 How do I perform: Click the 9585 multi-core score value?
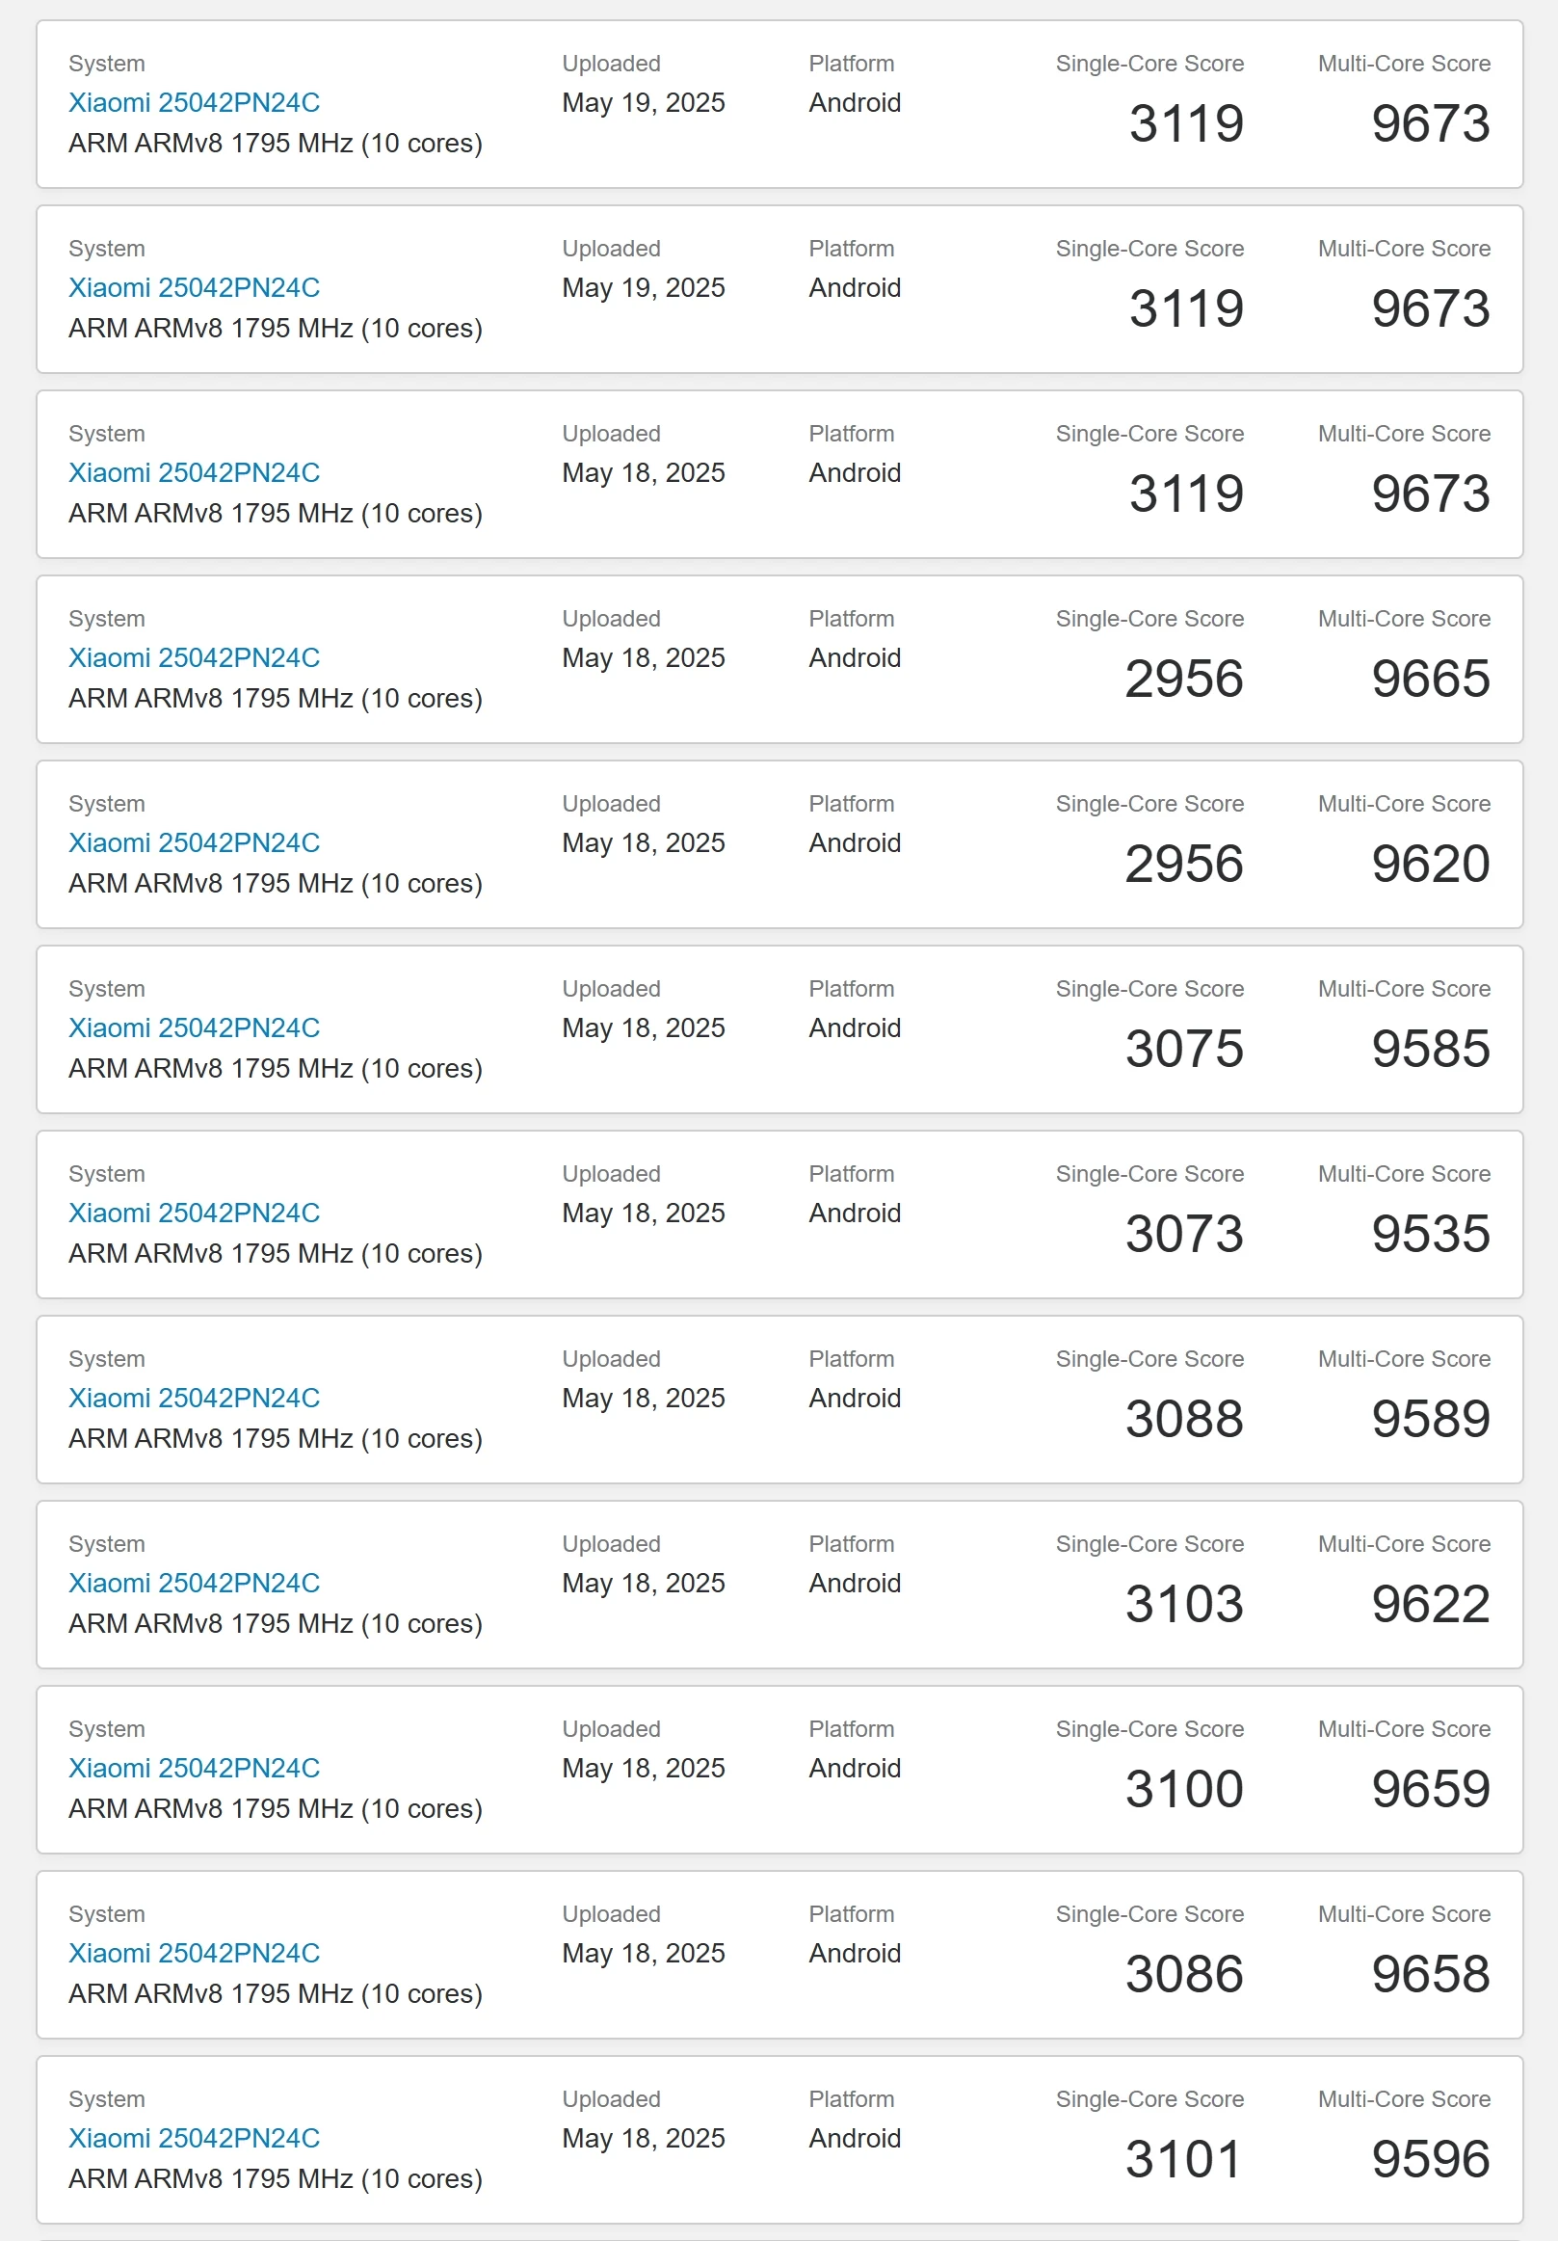click(x=1430, y=1050)
